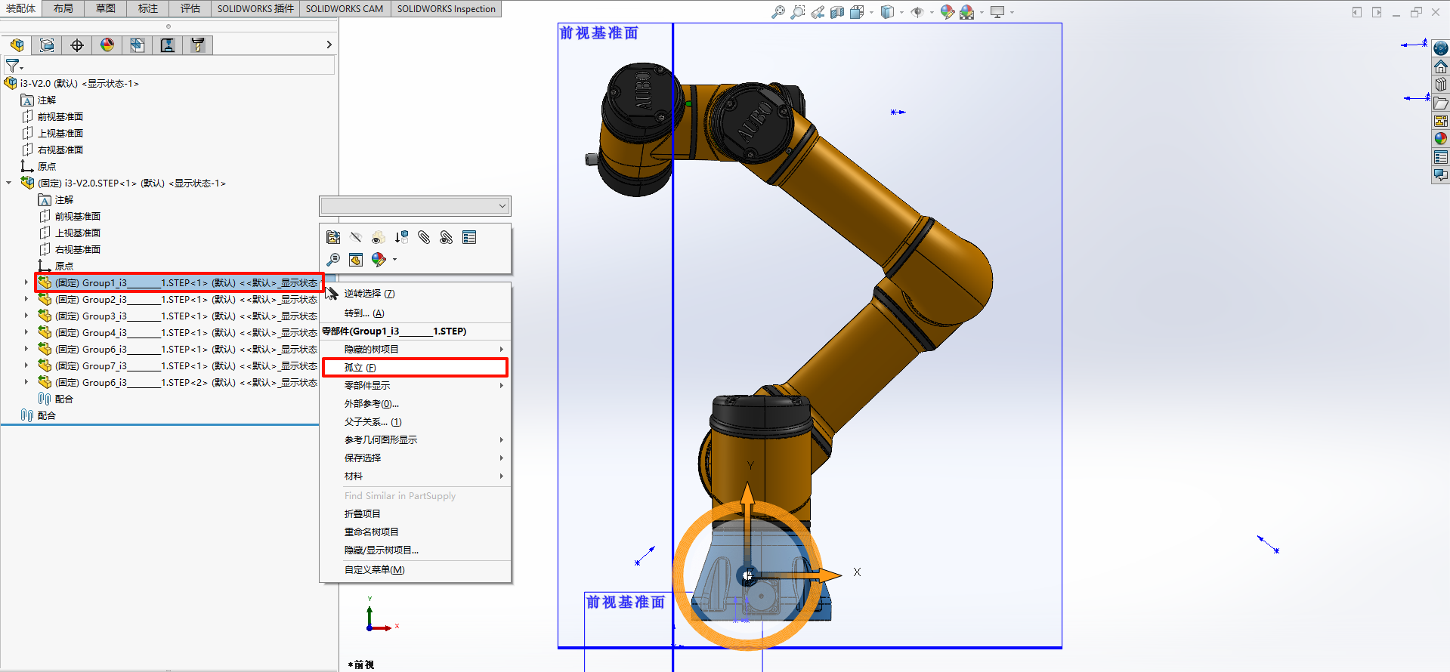Open the Appearances dropdown arrow in context toolbar
Screen dimensions: 1450x672
click(394, 260)
